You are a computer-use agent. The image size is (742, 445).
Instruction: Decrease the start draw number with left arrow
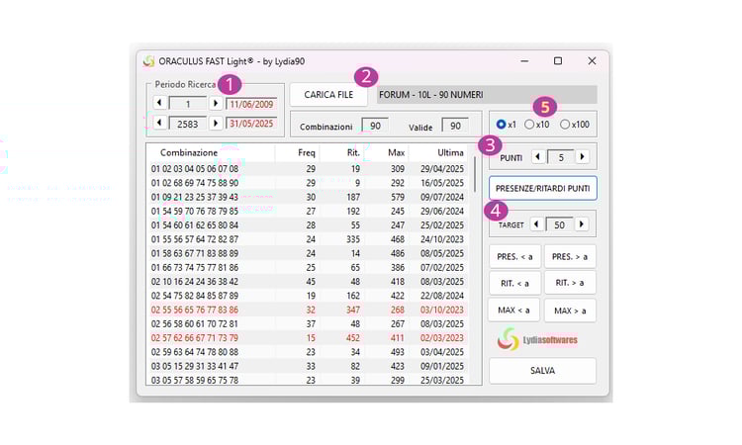(x=160, y=103)
